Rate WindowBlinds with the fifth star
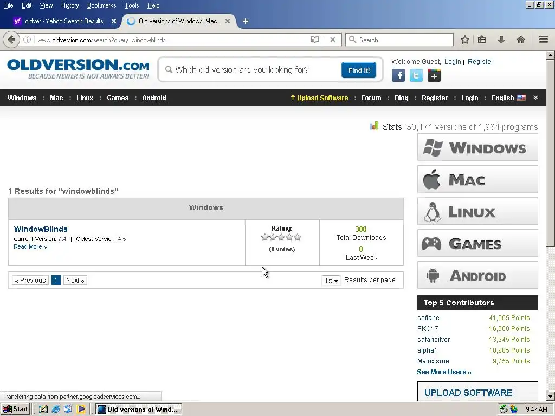Screen dimensions: 555x416 298,237
